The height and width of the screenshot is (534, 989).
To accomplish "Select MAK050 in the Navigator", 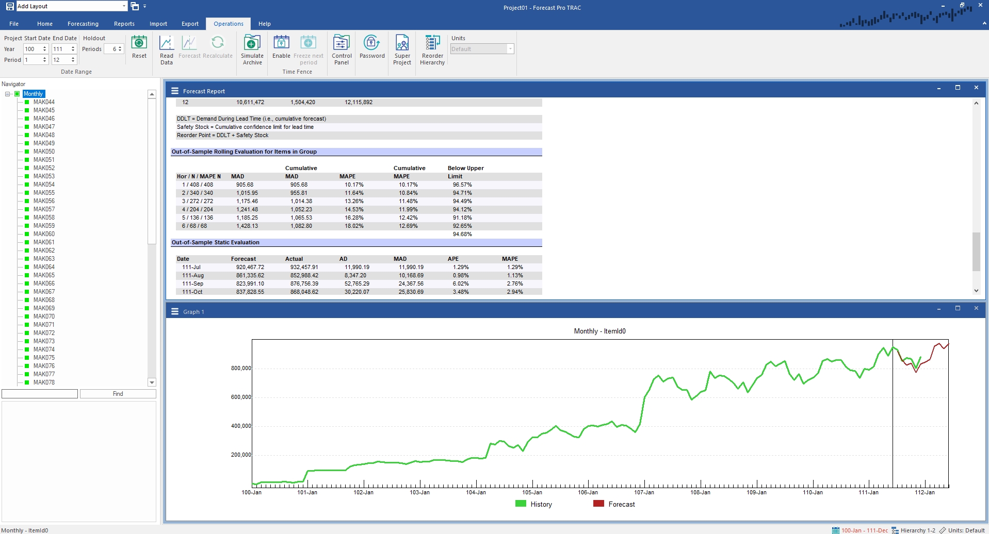I will tap(44, 152).
